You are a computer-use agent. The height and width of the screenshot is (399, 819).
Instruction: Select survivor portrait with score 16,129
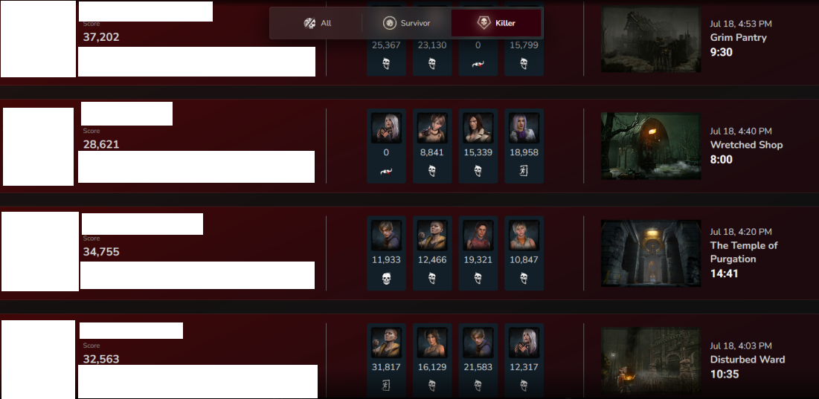(x=432, y=342)
